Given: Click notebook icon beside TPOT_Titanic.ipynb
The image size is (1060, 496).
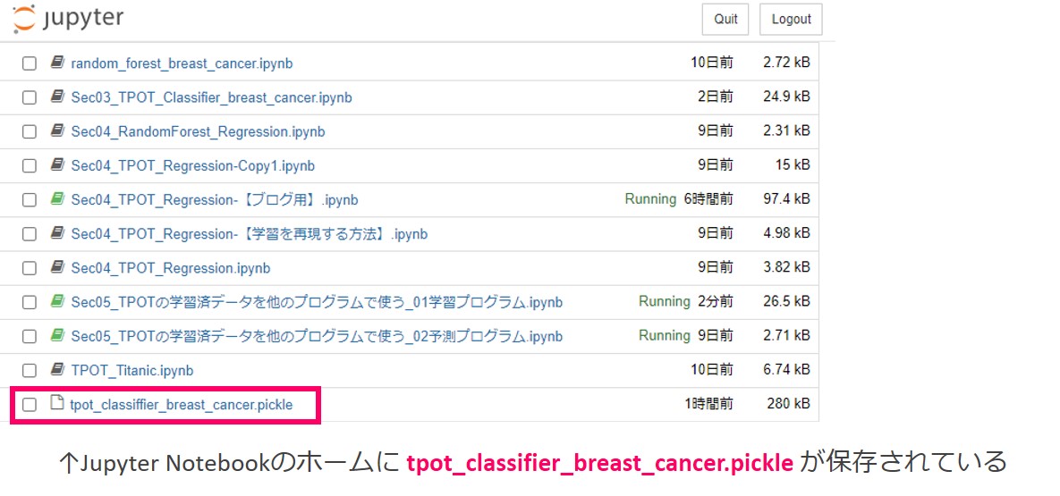Looking at the screenshot, I should pos(57,370).
